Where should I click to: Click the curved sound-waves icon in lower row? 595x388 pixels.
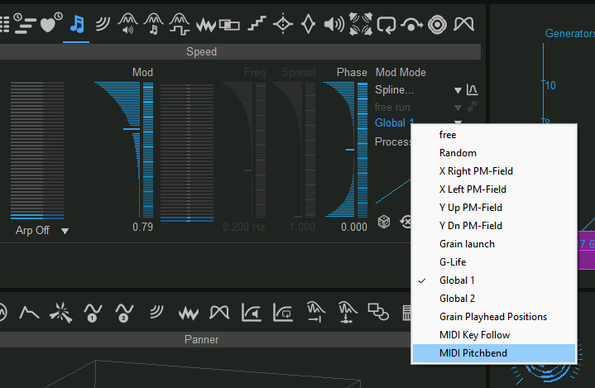coord(156,312)
